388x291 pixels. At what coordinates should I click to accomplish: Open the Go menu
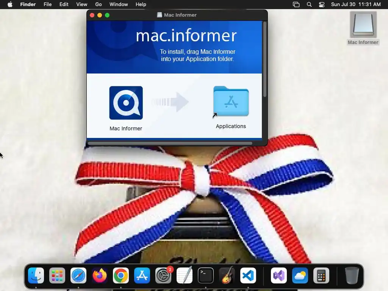(x=99, y=5)
